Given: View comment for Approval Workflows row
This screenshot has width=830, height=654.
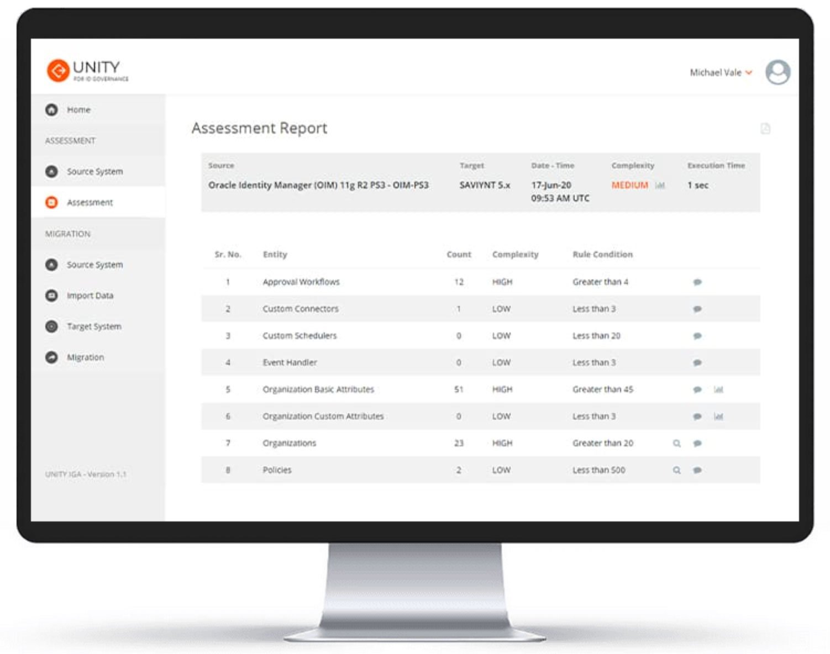Looking at the screenshot, I should (x=697, y=282).
